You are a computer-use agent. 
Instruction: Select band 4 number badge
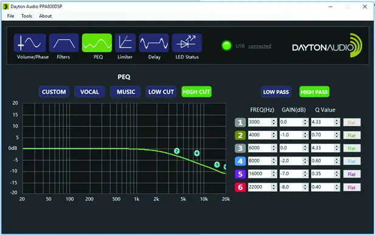tap(240, 161)
